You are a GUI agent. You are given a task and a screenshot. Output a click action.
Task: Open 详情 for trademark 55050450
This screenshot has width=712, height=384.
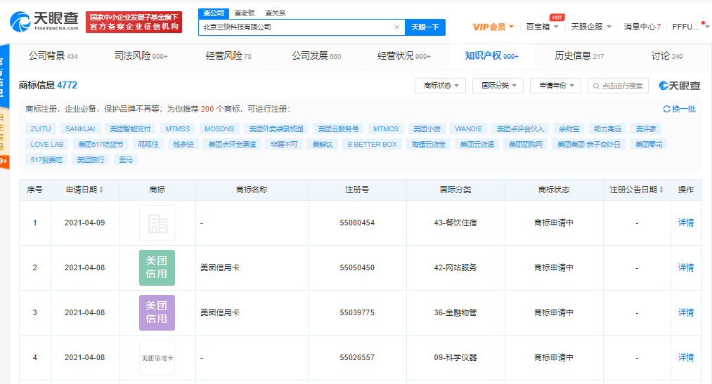pos(686,267)
